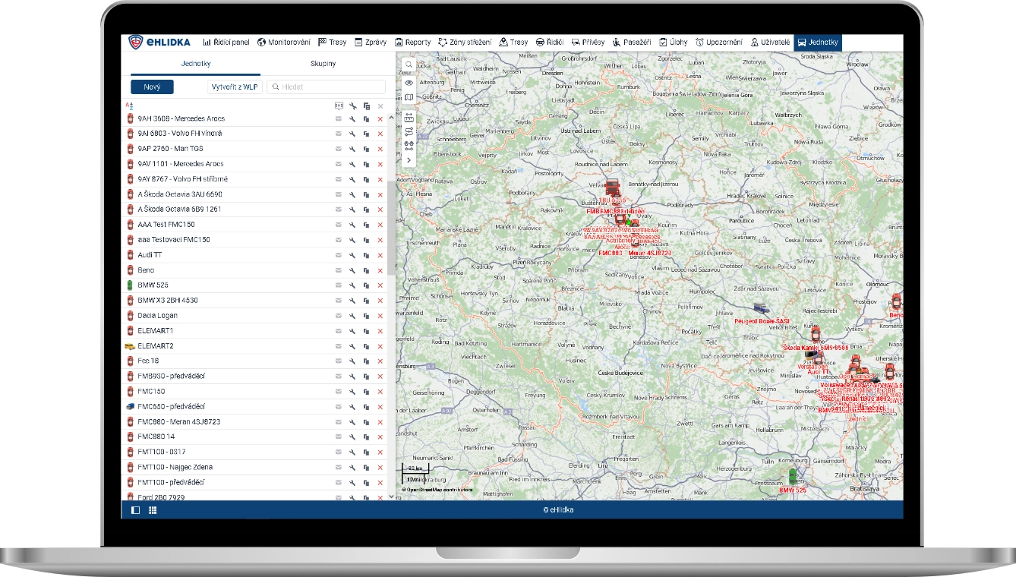Open the Uživatelé menu item
1016x577 pixels.
click(x=770, y=43)
